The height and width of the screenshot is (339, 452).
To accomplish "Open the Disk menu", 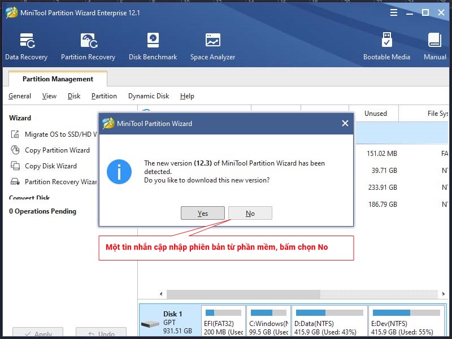I will point(74,96).
